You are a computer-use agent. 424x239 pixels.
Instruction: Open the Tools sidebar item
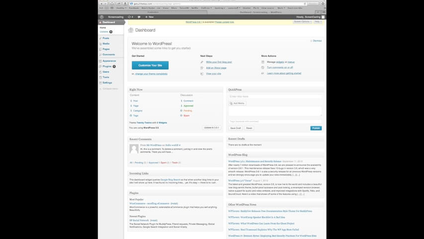point(106,77)
